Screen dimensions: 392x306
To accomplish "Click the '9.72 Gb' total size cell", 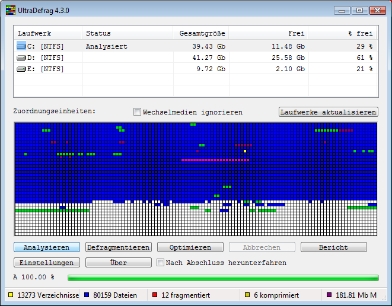I will click(211, 69).
